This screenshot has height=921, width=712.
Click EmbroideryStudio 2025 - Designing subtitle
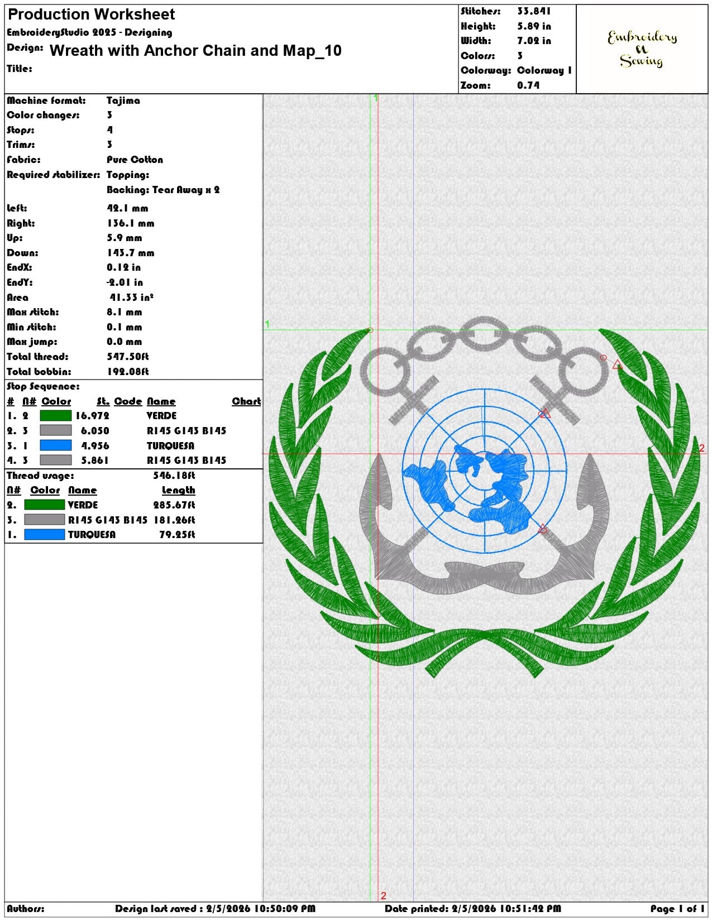coord(89,32)
